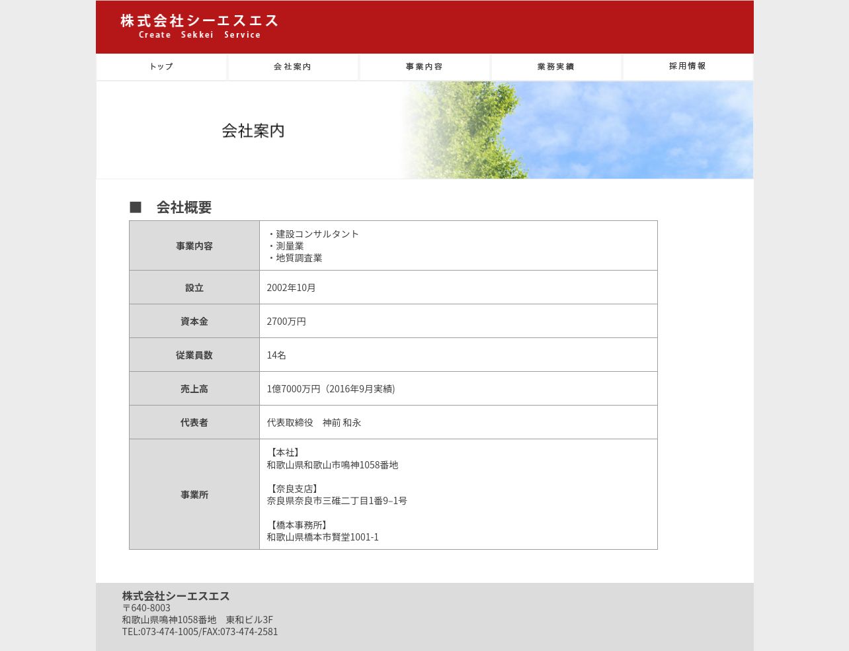Click the 【橋本事務所】 label
The image size is (849, 651).
coord(299,525)
